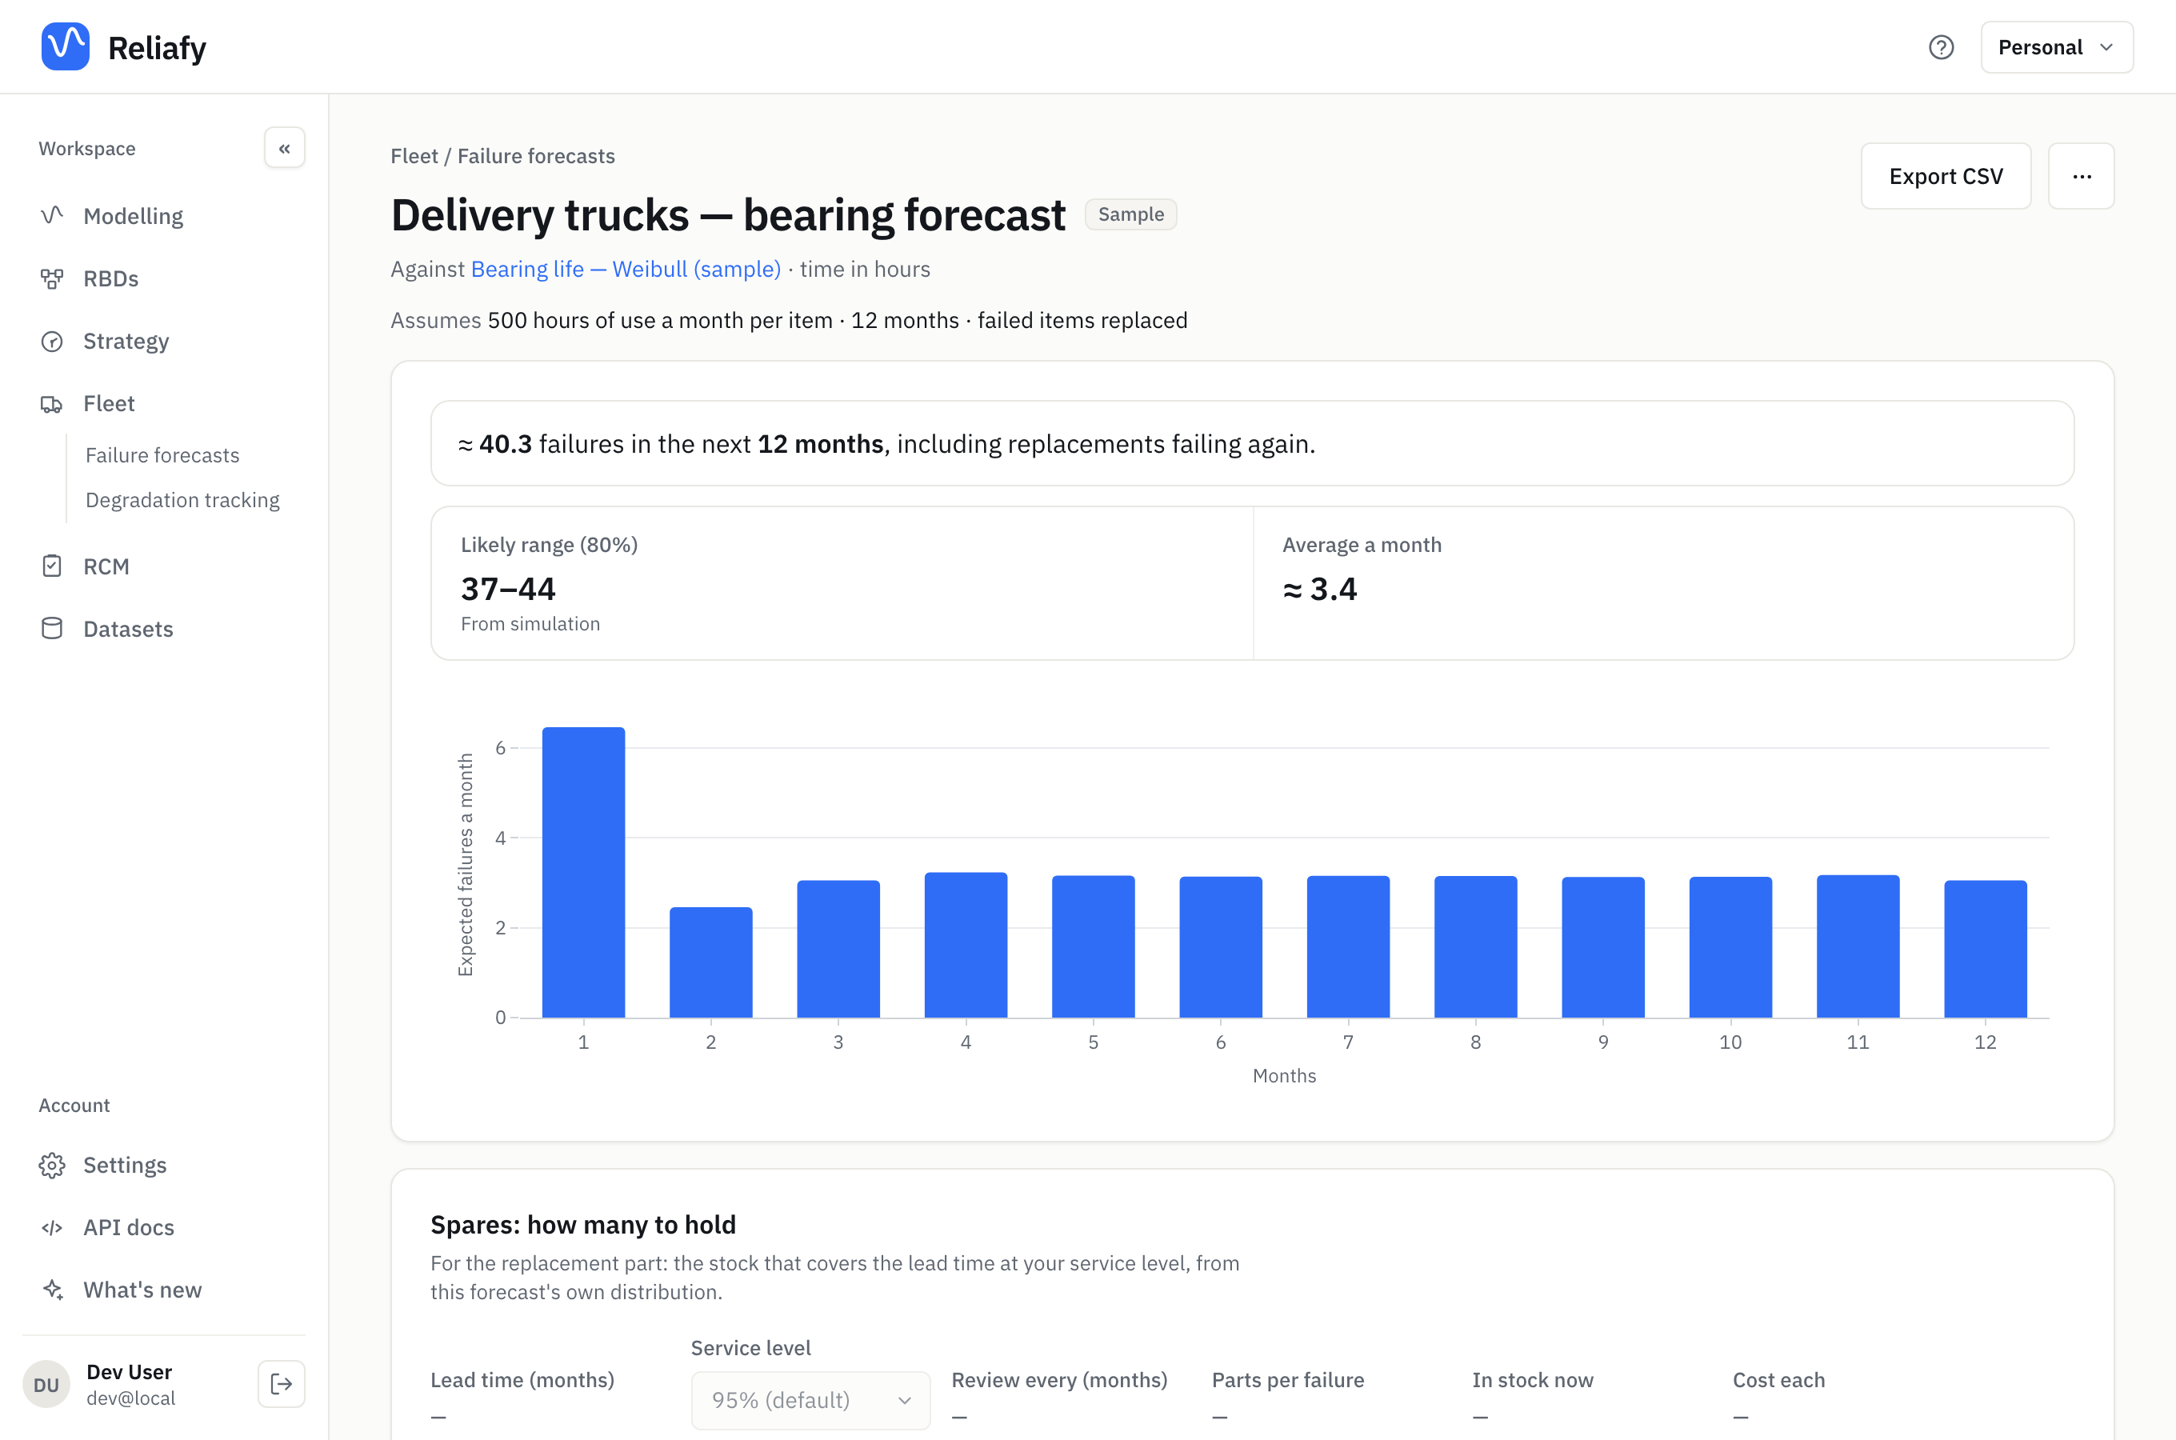Click the ≈ 3.4 average a month value

point(1319,589)
